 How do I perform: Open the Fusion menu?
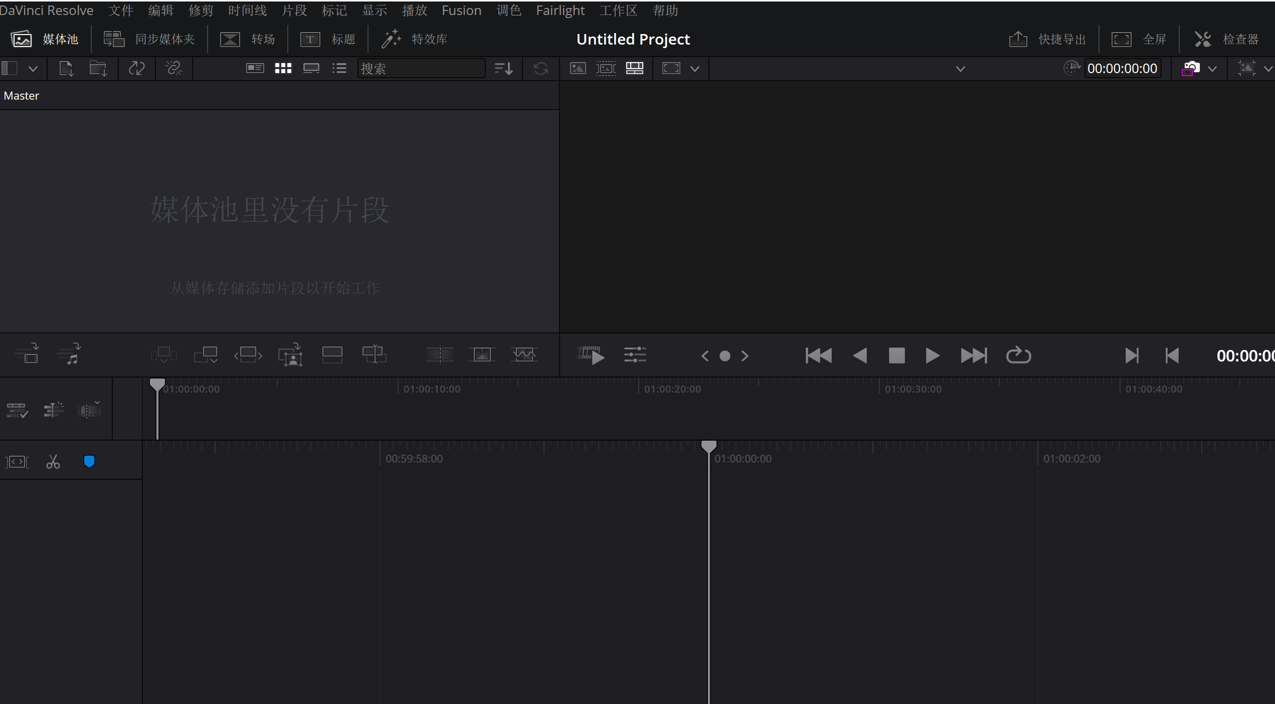pyautogui.click(x=461, y=11)
